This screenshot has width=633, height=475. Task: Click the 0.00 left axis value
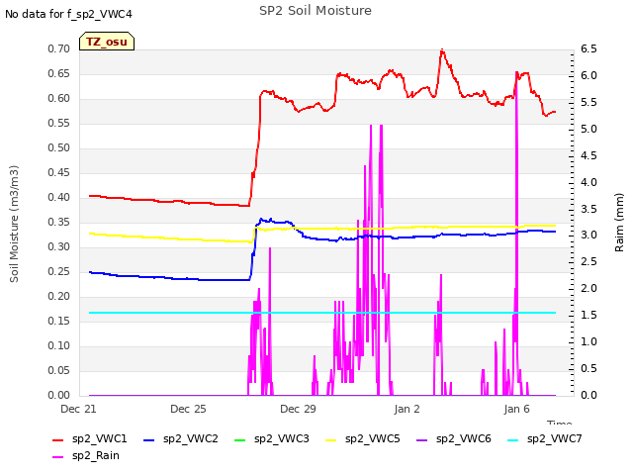59,395
